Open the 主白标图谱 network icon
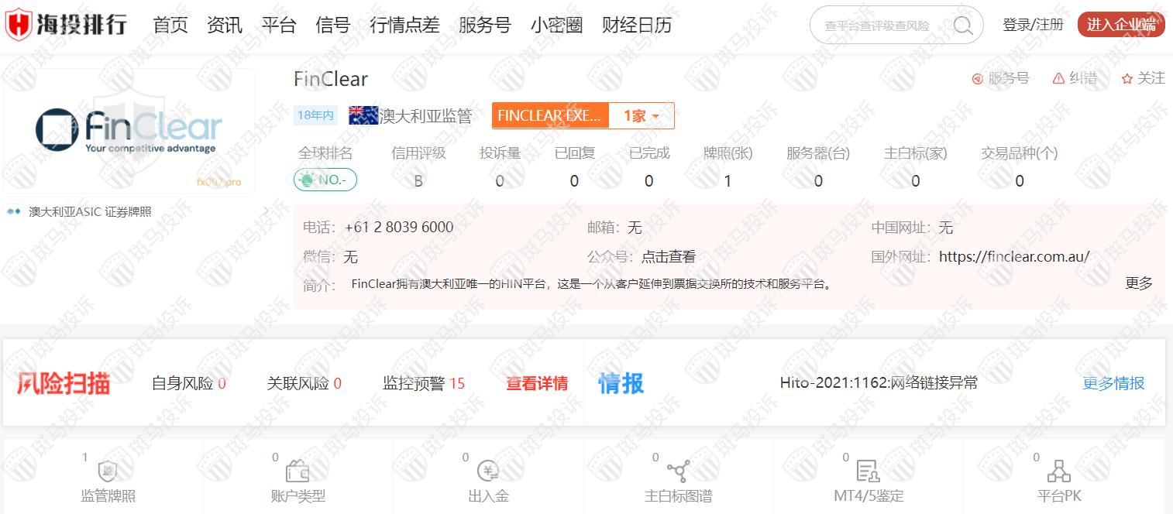Screen dimensions: 1173x514 (x=678, y=471)
